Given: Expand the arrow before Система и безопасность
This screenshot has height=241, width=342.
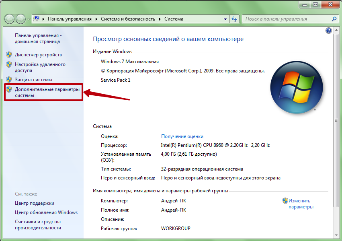Looking at the screenshot, I should [x=96, y=19].
